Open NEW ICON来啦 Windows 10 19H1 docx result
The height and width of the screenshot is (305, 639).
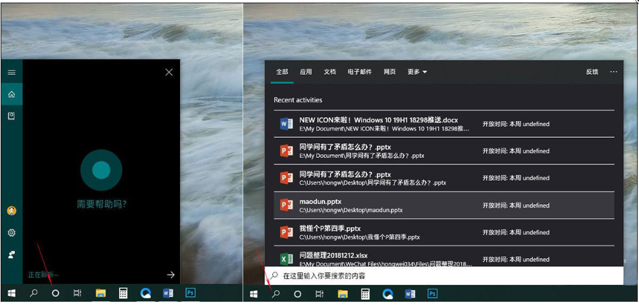(x=444, y=124)
